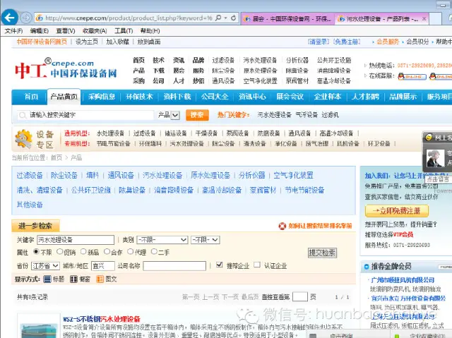Click the 免费注册 link in top bar
The height and width of the screenshot is (338, 452).
(347, 42)
